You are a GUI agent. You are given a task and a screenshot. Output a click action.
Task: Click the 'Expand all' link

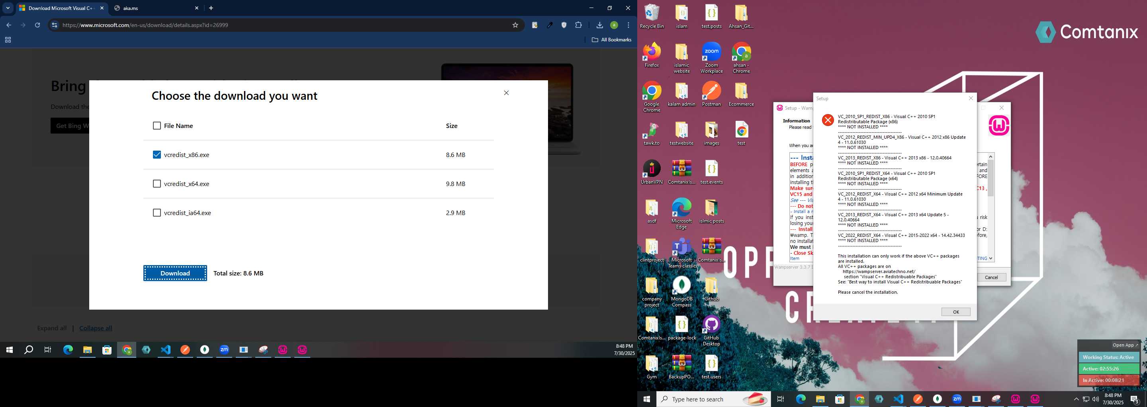[52, 328]
